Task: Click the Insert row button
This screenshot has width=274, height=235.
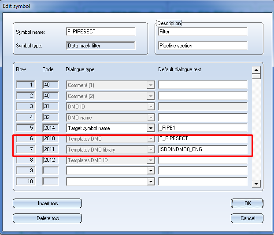Action: (x=48, y=203)
